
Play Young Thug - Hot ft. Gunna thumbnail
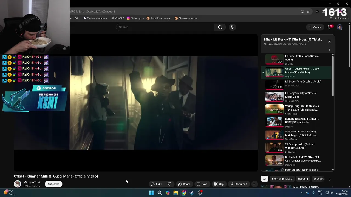(x=274, y=109)
